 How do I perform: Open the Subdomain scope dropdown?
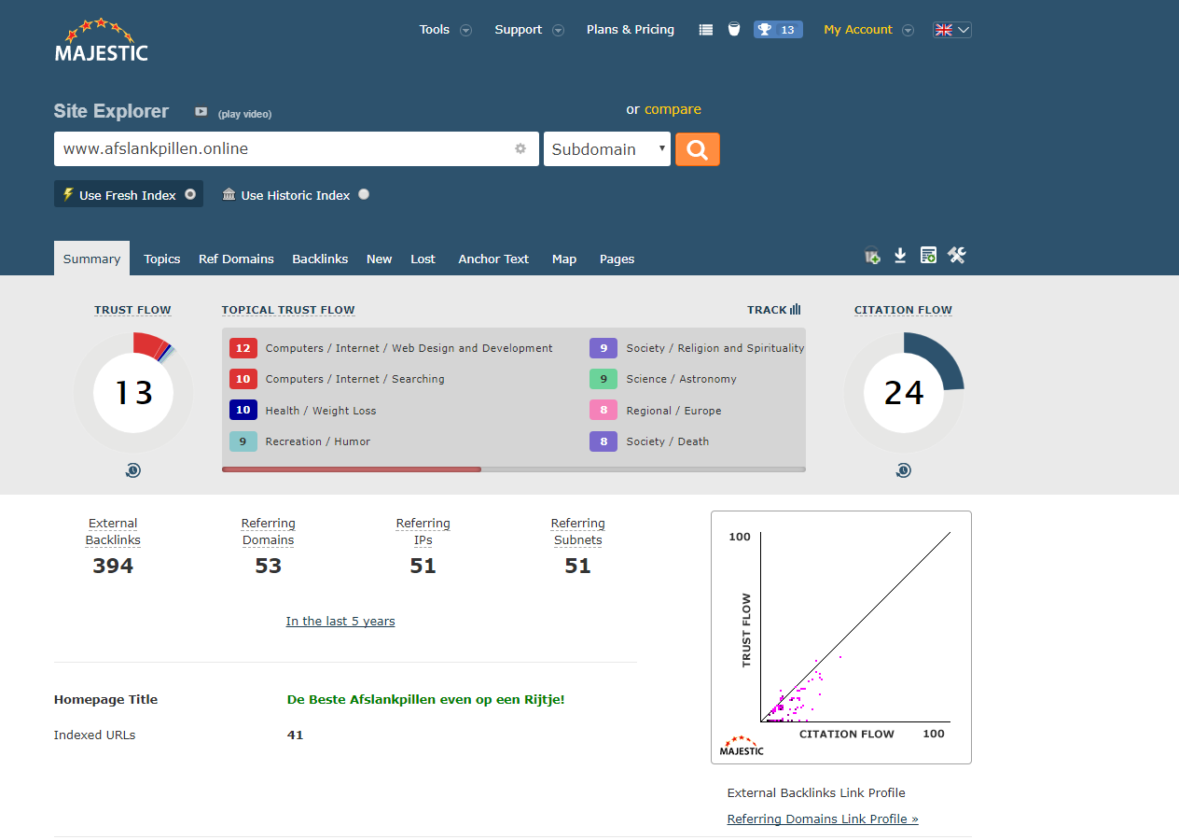607,149
